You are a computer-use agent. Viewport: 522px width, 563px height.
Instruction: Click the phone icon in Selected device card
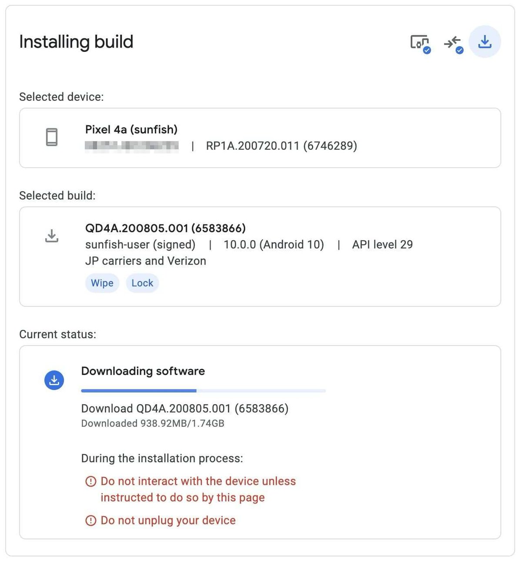coord(52,137)
